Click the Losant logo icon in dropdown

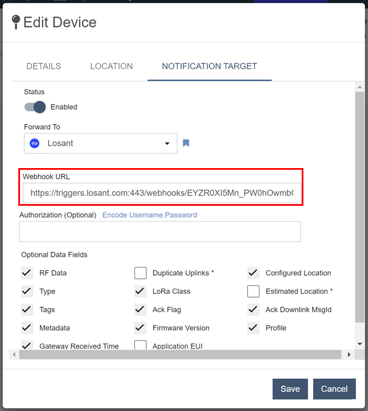point(35,143)
